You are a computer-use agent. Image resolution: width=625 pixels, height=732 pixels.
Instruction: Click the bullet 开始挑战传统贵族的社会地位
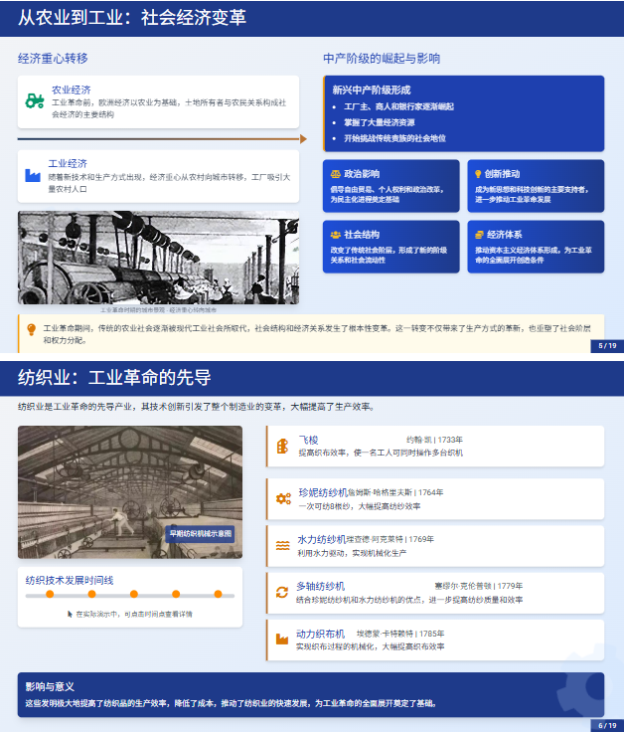394,138
